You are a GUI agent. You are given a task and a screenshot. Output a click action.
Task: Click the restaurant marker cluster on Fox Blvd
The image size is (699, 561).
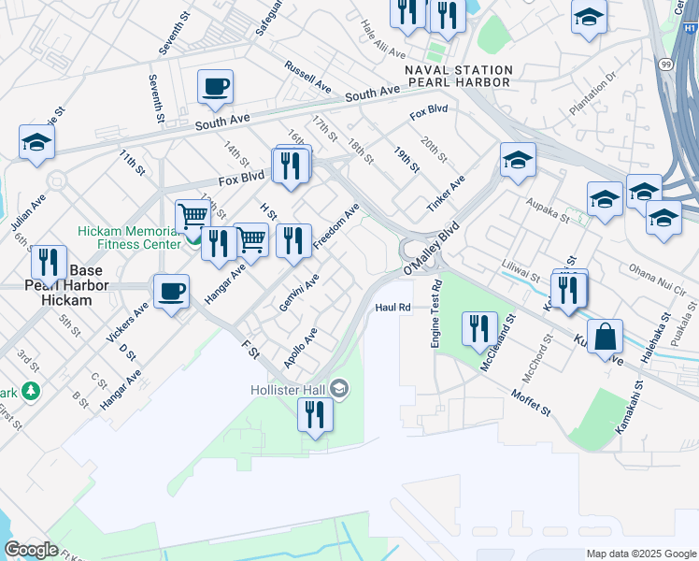[292, 167]
